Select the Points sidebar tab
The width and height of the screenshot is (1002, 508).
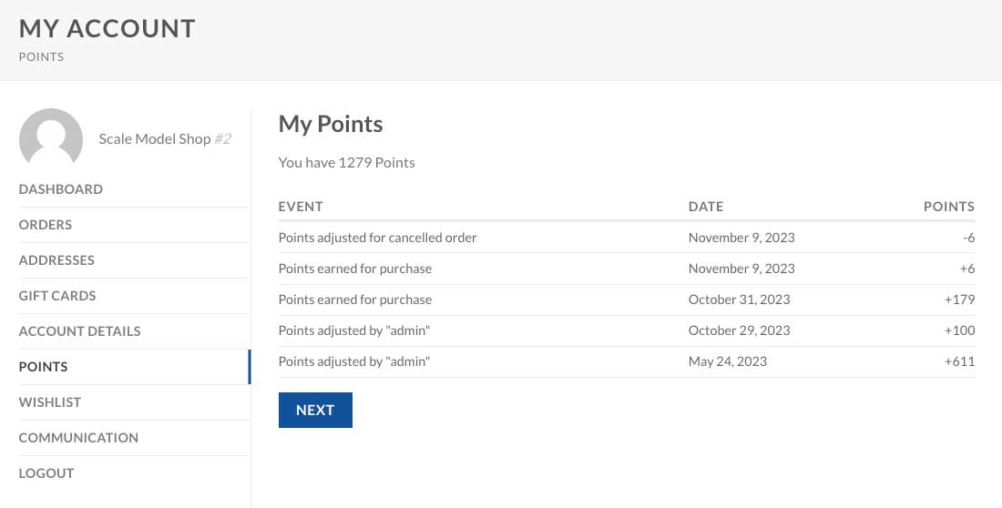pyautogui.click(x=44, y=367)
